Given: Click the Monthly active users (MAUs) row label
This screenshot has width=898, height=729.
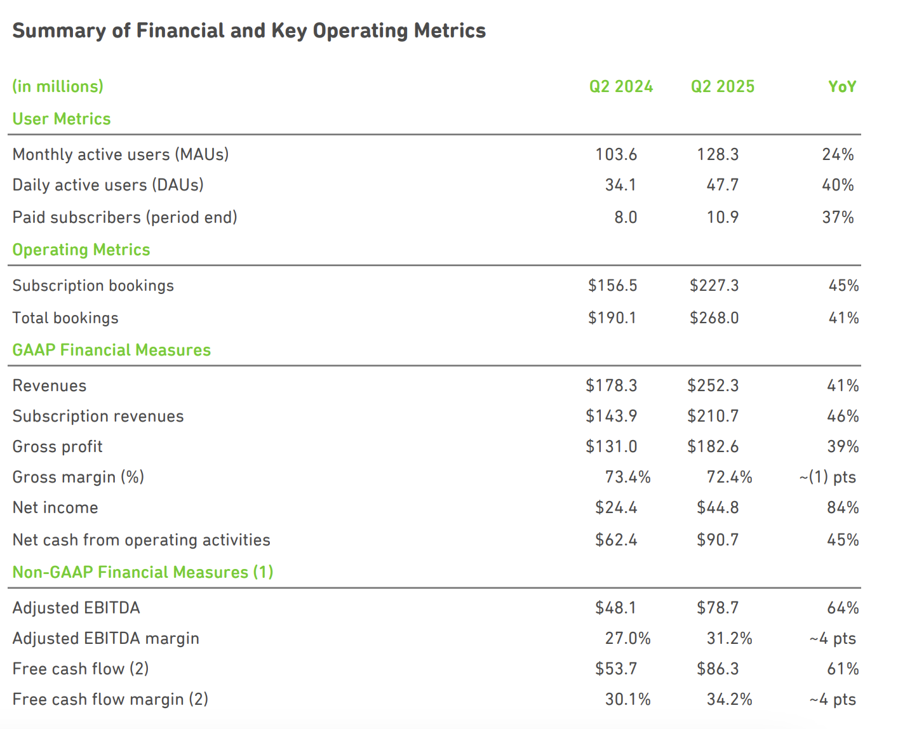Looking at the screenshot, I should 121,154.
